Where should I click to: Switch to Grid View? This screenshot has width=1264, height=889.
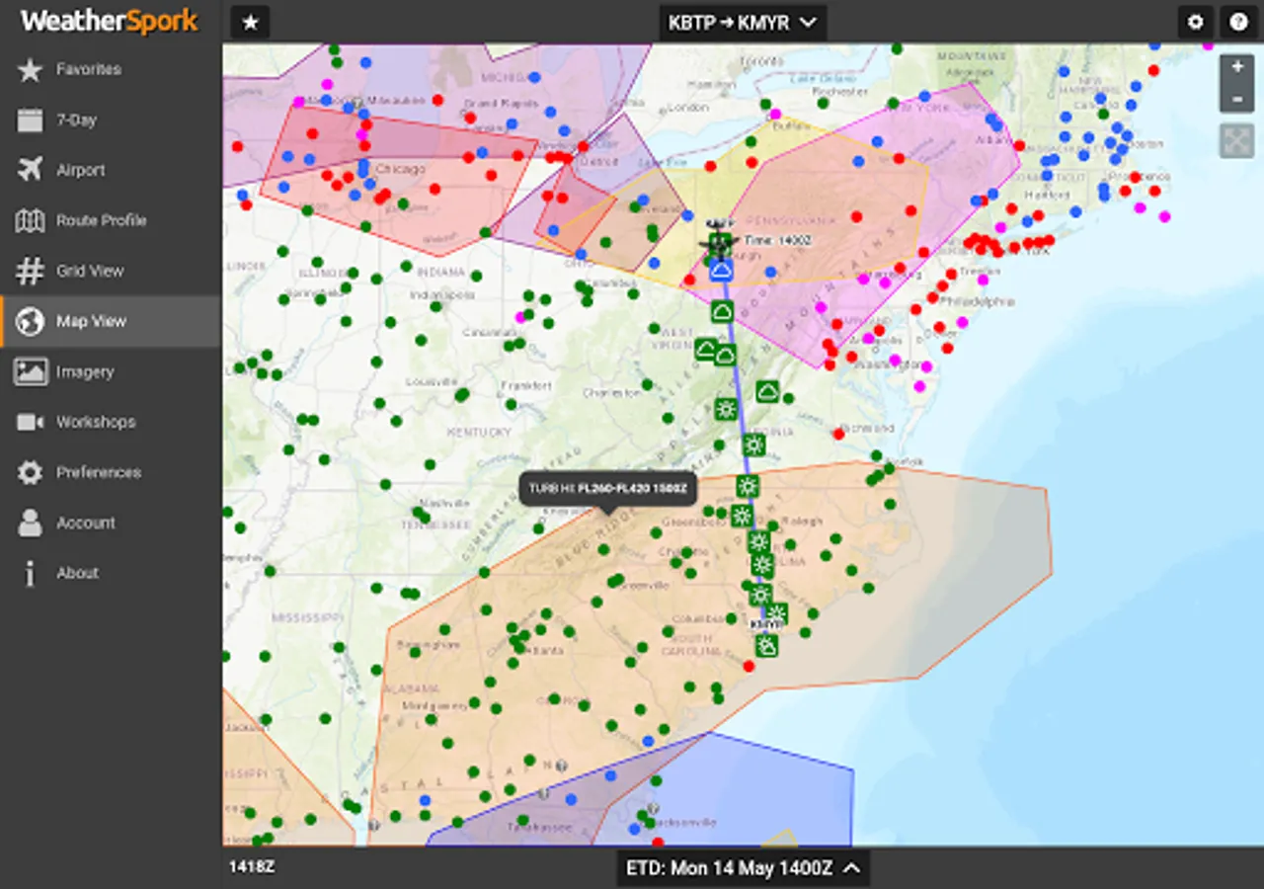(x=90, y=271)
